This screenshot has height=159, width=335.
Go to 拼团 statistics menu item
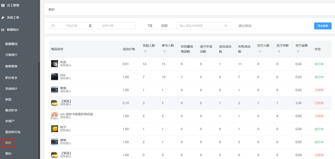[9, 99]
